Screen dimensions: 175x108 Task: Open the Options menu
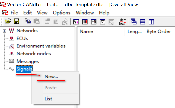[62, 13]
